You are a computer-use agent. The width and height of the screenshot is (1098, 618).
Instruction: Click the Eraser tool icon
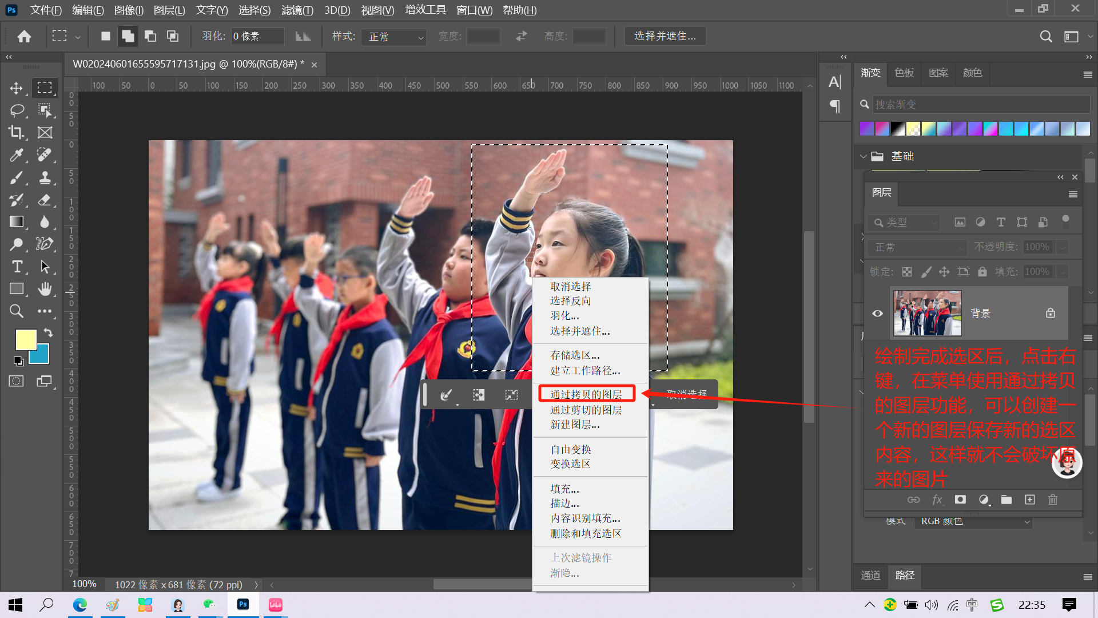[x=45, y=200]
